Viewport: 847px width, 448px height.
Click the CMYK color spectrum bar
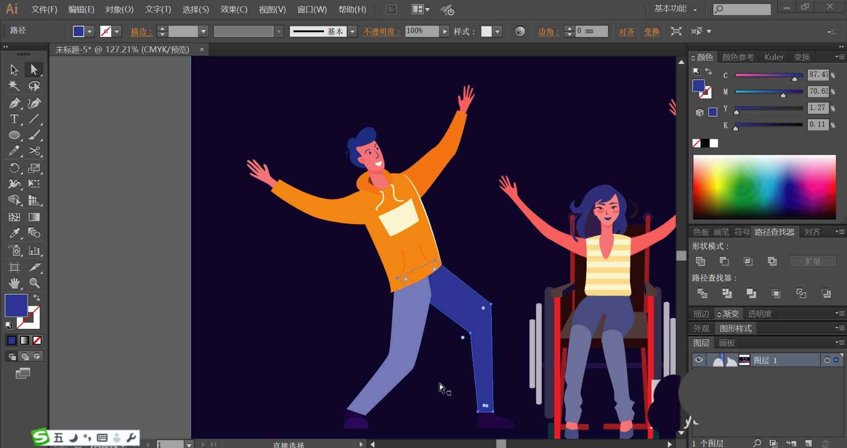tap(764, 187)
